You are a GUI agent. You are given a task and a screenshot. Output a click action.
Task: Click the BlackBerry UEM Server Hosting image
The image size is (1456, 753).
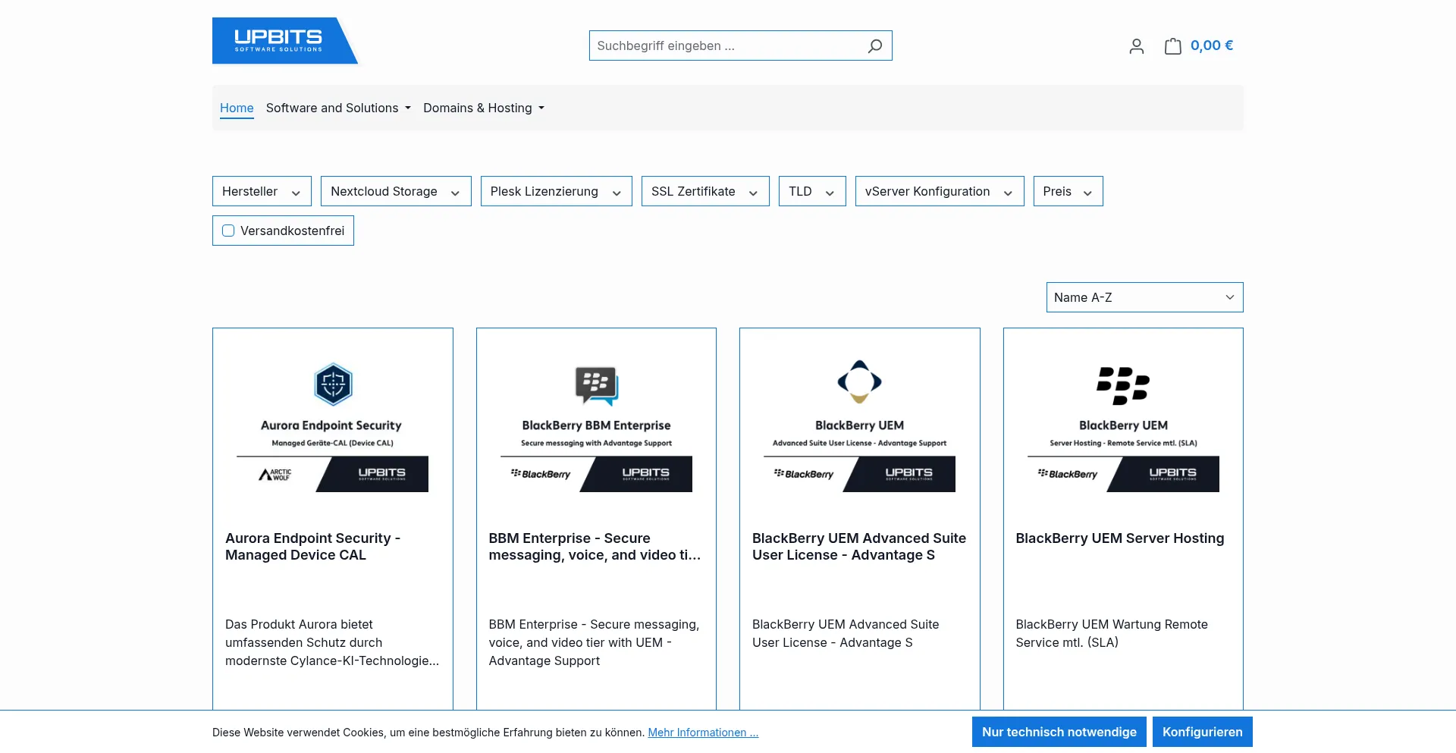(1123, 425)
